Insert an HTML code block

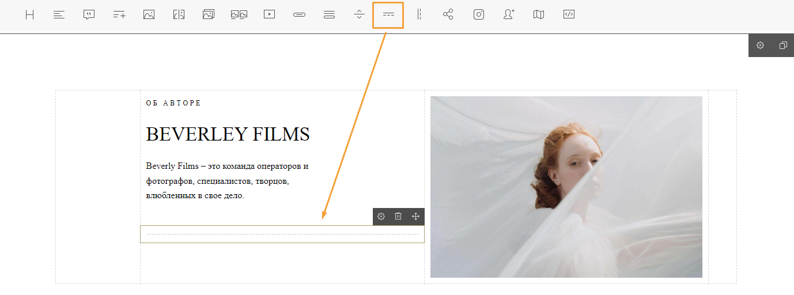click(569, 15)
